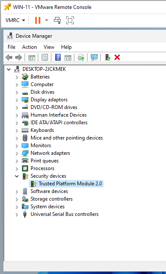Select the Monitors label

[x=41, y=145]
